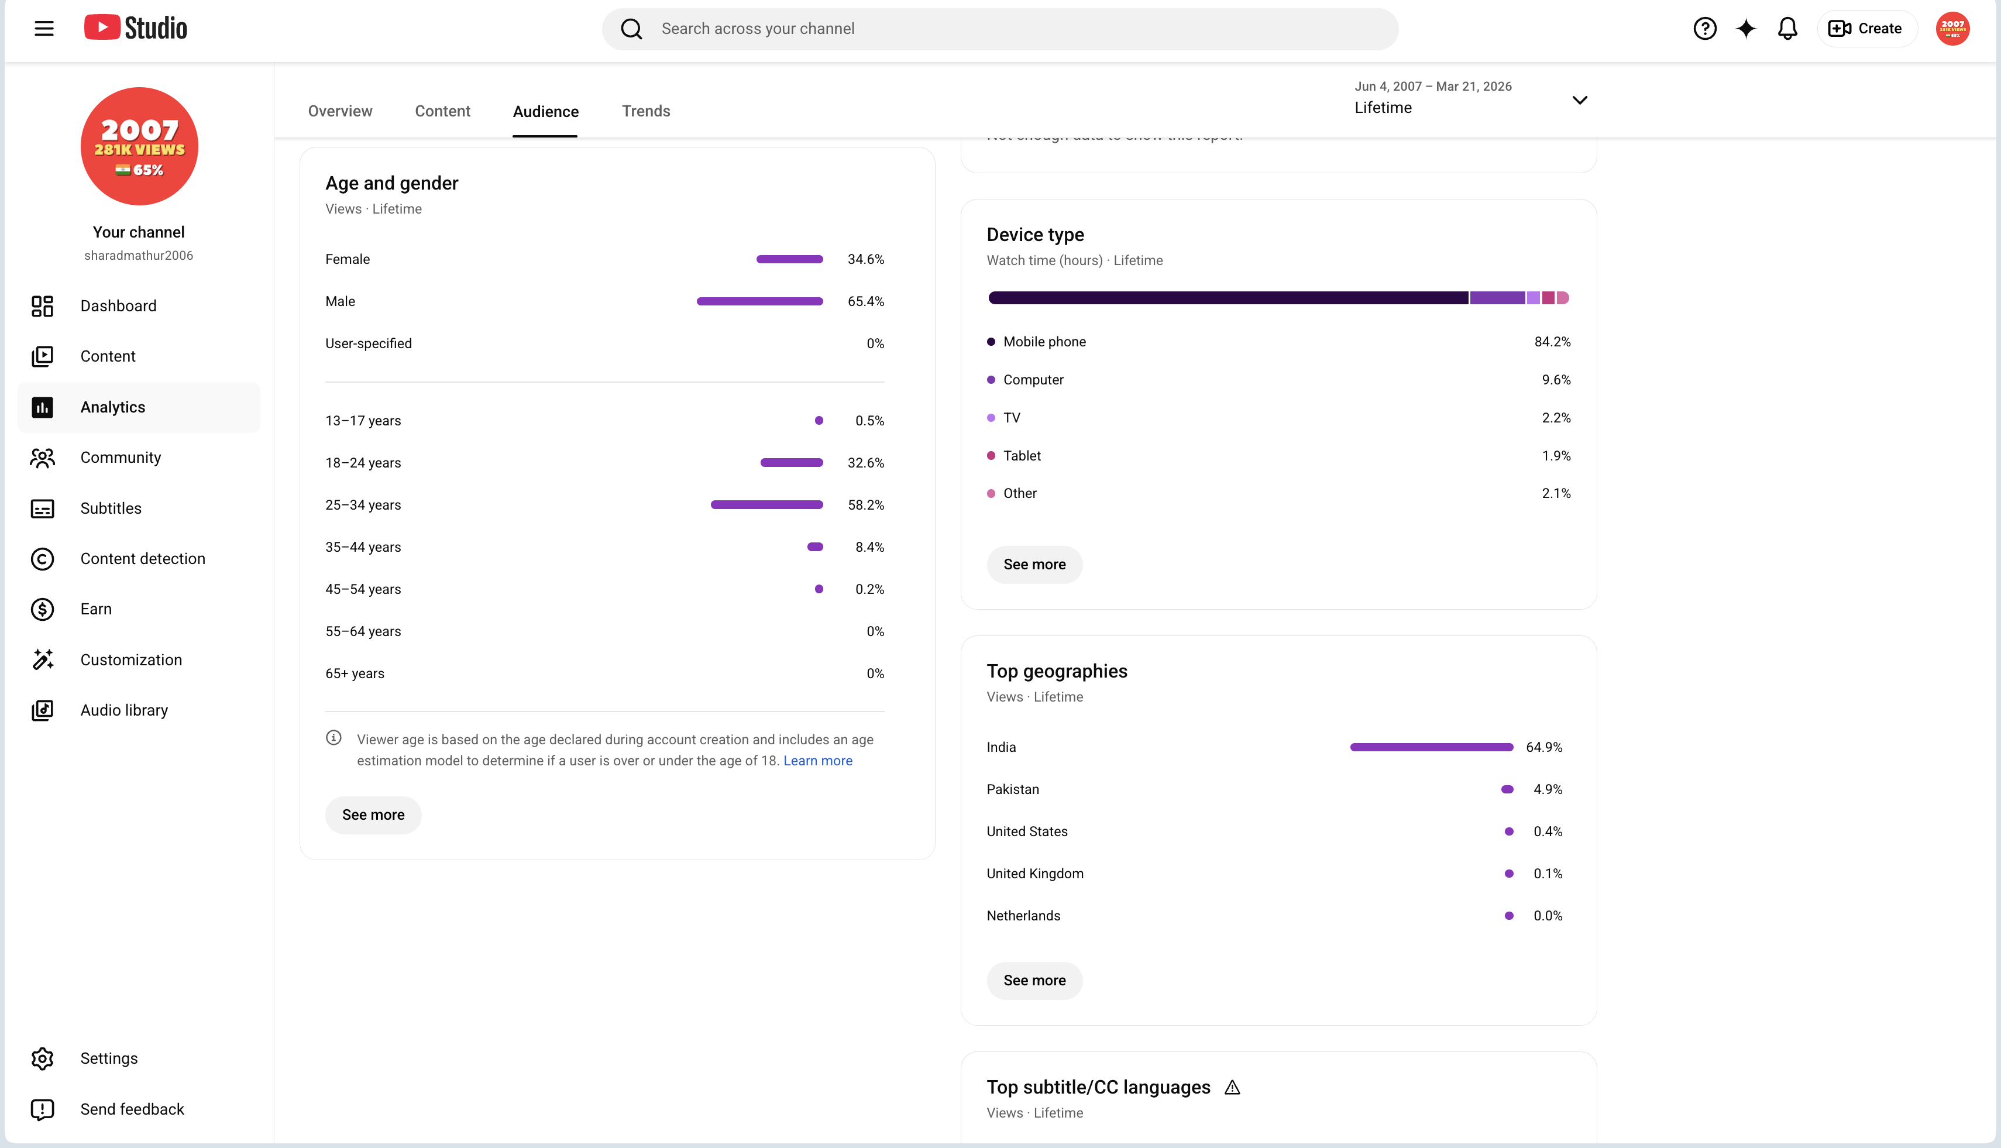Switch to the Trends tab

[x=646, y=111]
